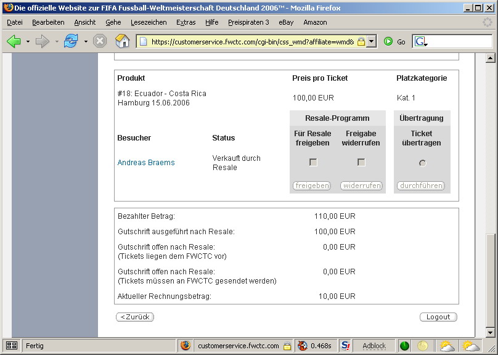Open the URL history dropdown arrow
The width and height of the screenshot is (498, 355).
click(x=372, y=42)
